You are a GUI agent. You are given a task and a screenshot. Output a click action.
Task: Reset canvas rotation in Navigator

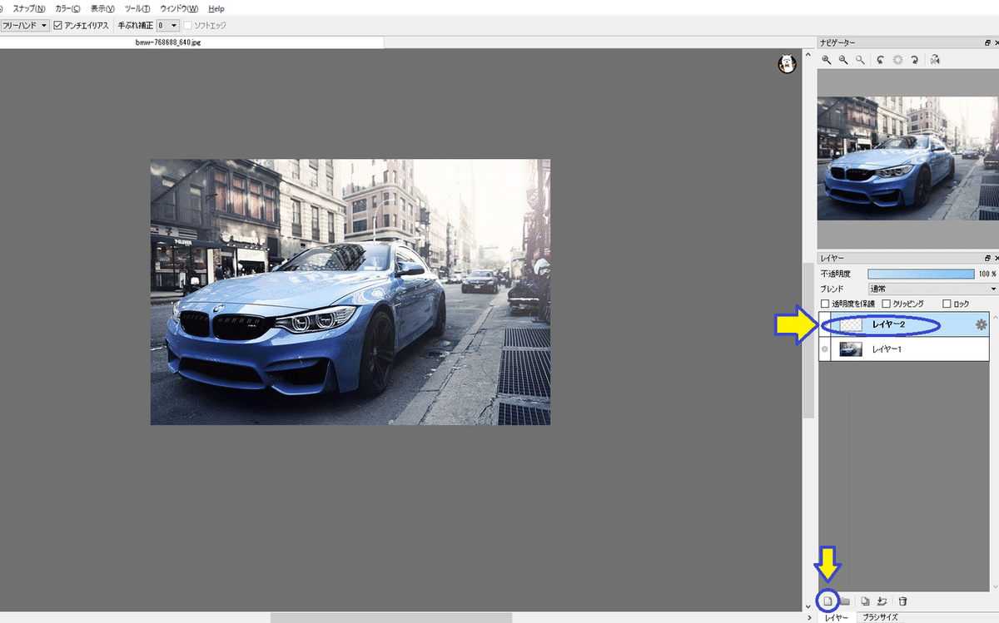[x=898, y=60]
